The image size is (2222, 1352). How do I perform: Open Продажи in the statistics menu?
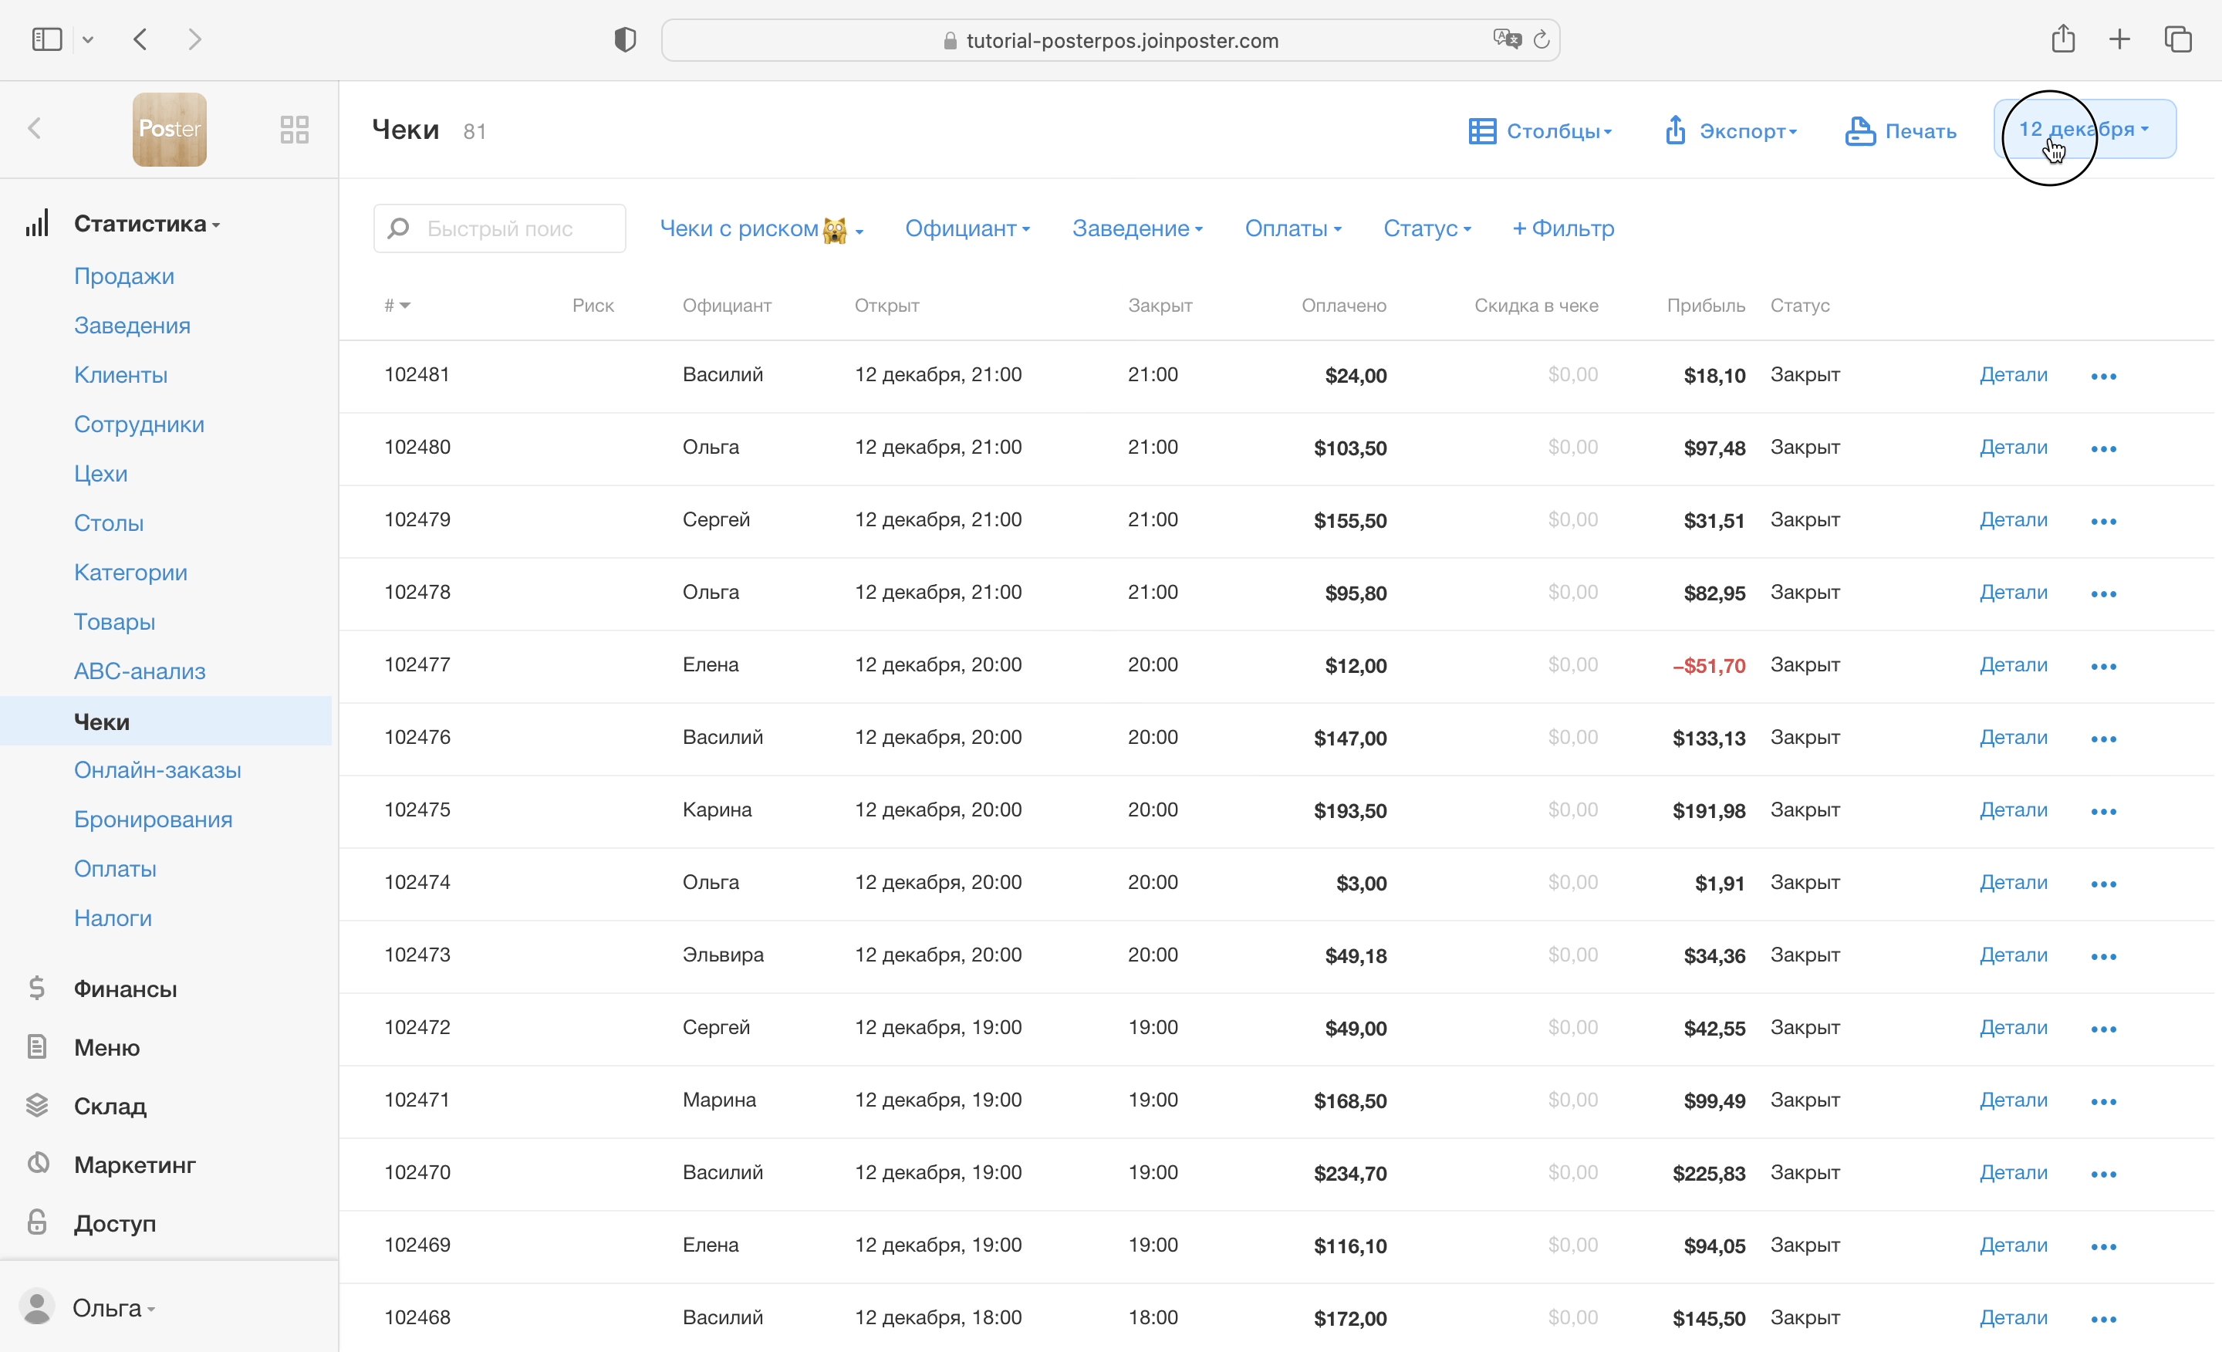(x=123, y=276)
